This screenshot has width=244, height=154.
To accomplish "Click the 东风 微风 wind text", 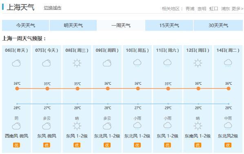I will point(47,136).
